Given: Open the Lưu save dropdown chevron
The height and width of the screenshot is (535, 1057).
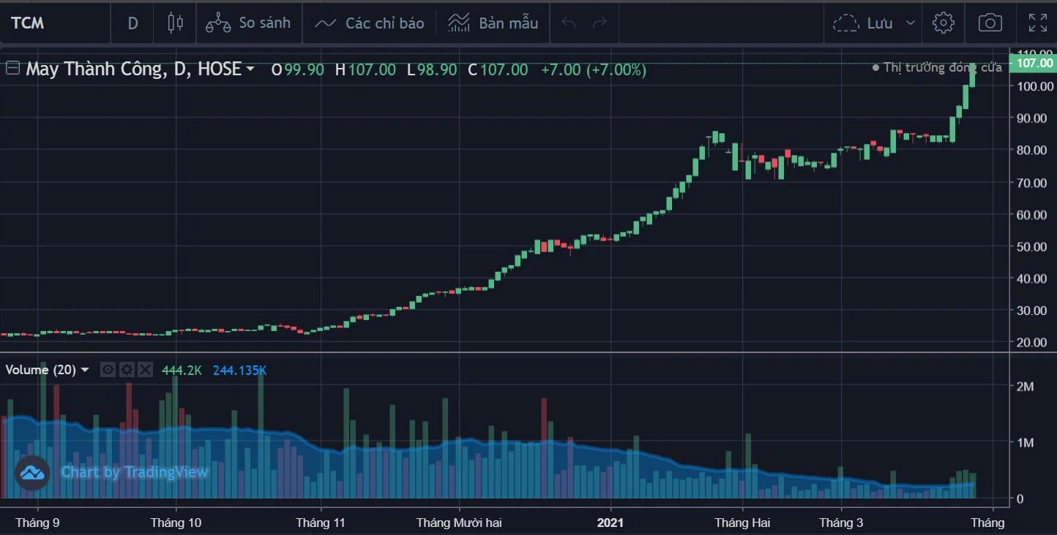Looking at the screenshot, I should (x=910, y=23).
